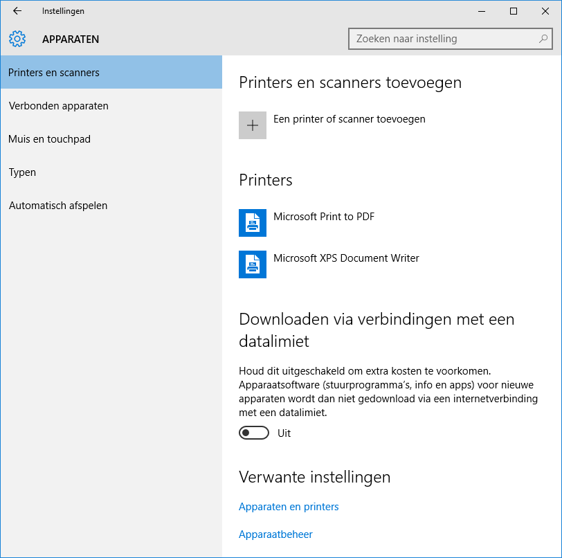This screenshot has width=562, height=558.
Task: Click 'Een printer of scanner toevoegen' label
Action: tap(349, 119)
